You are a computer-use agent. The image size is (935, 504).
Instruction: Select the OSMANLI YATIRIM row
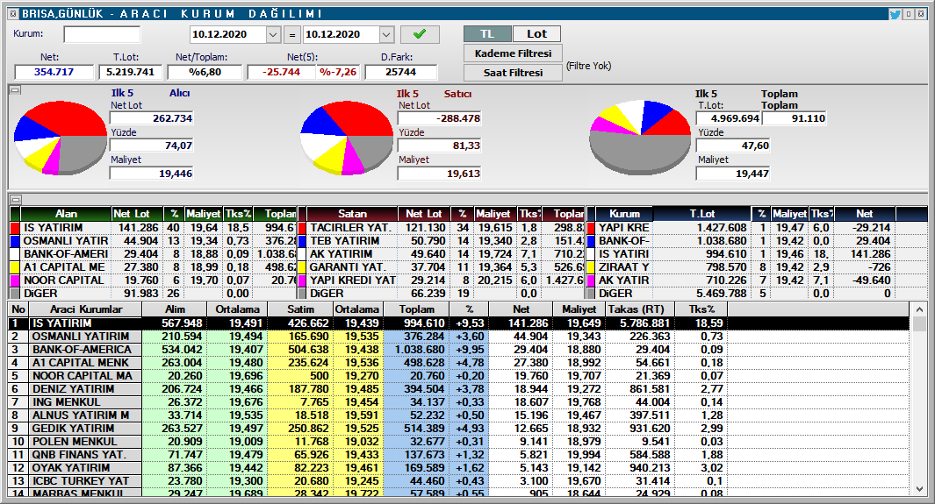(459, 337)
